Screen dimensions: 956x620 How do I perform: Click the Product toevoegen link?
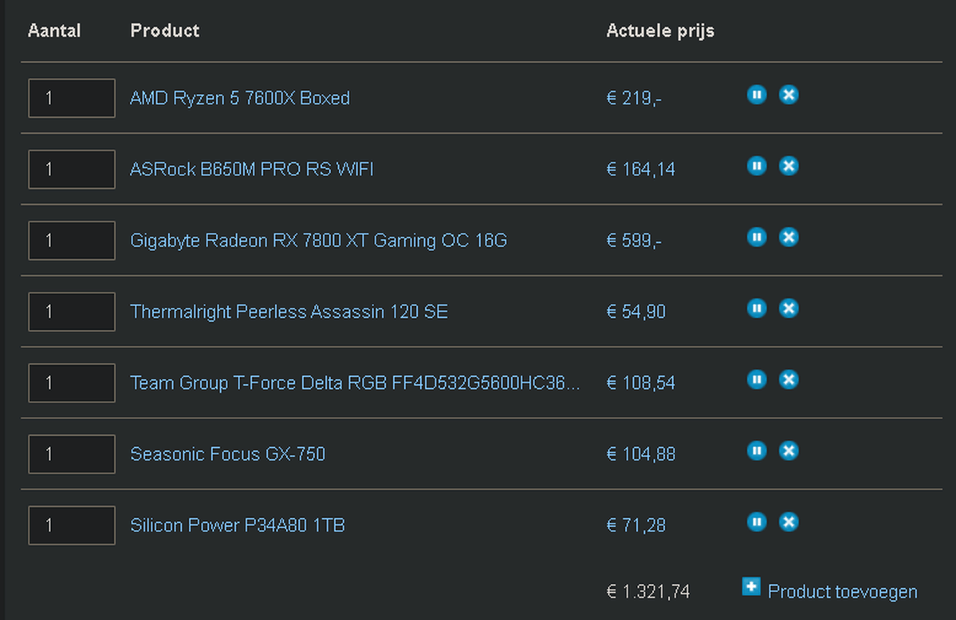point(842,592)
